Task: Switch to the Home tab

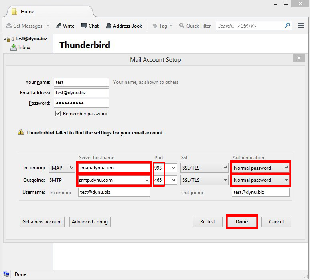Action: [50, 12]
